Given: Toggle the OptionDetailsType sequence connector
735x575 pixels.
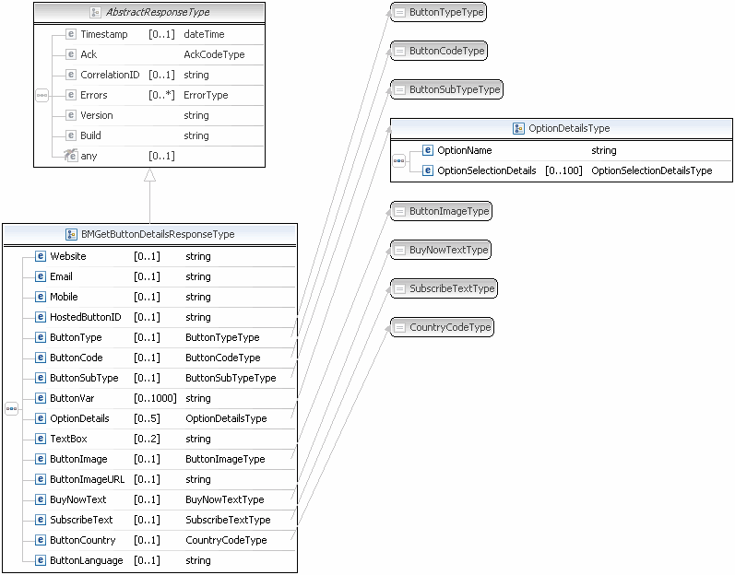Looking at the screenshot, I should (398, 160).
